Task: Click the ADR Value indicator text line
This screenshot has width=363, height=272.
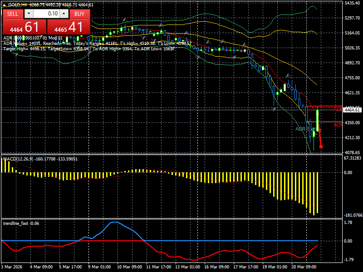Action: pos(97,44)
